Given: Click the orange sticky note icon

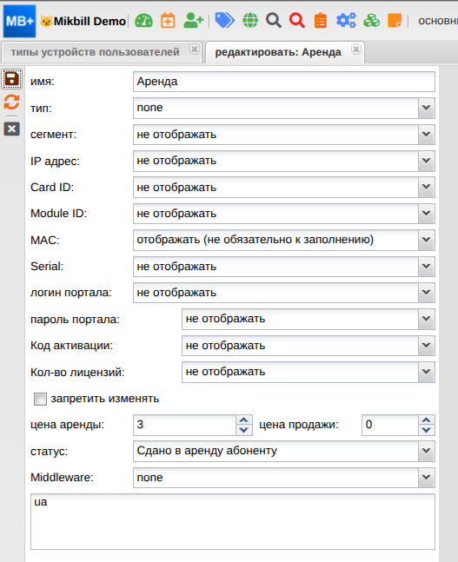Looking at the screenshot, I should tap(395, 21).
